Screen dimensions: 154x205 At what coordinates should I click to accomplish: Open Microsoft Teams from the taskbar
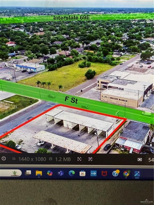pos(61,173)
